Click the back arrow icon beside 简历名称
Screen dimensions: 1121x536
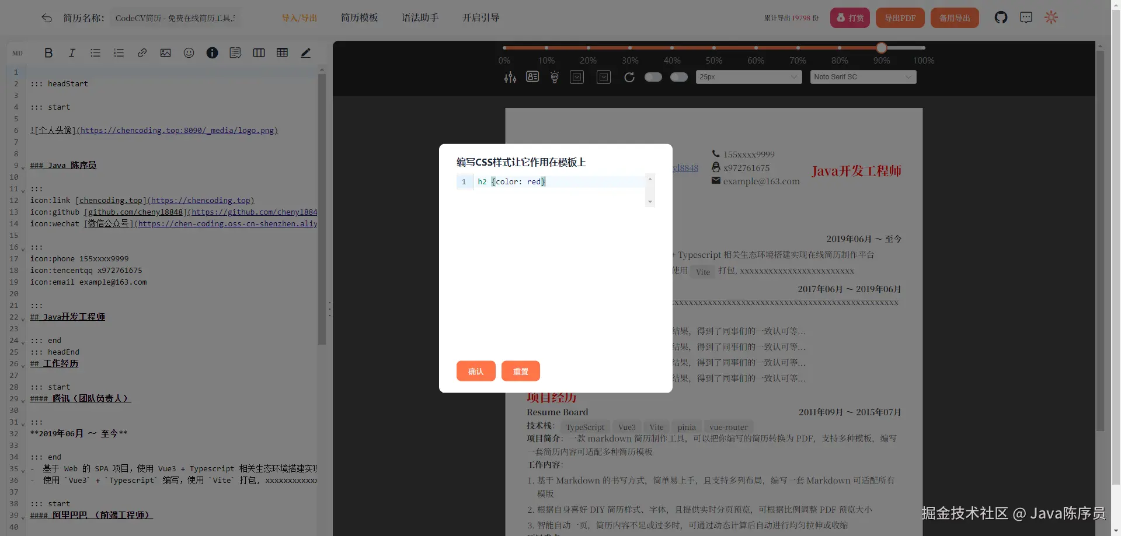coord(47,18)
